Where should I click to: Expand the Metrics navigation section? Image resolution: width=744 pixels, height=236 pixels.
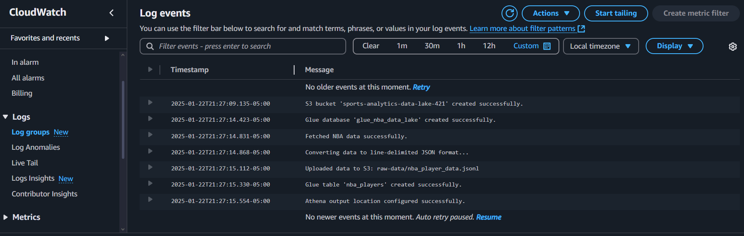coord(6,217)
